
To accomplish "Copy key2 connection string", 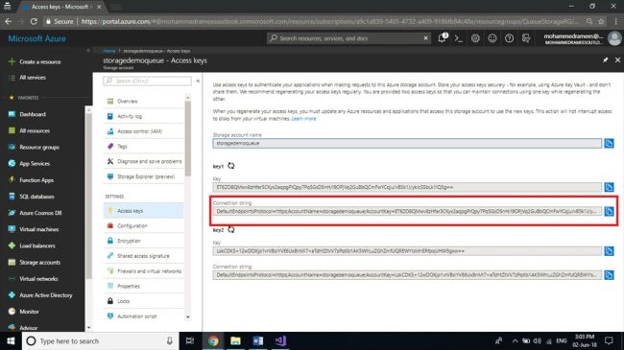I will coord(609,275).
